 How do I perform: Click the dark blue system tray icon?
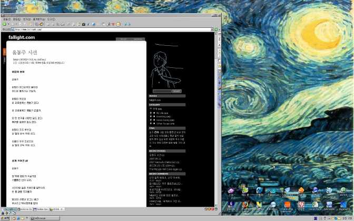(316, 218)
